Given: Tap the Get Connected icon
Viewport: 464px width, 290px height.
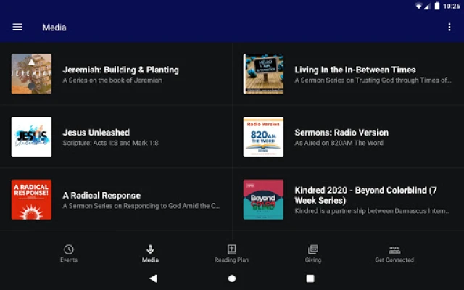Looking at the screenshot, I should tap(394, 249).
